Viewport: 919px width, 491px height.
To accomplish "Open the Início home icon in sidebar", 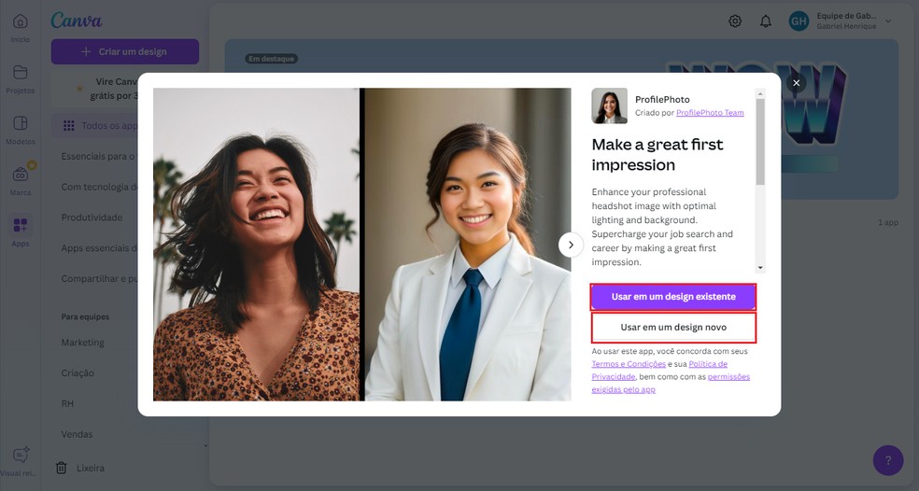I will point(20,22).
